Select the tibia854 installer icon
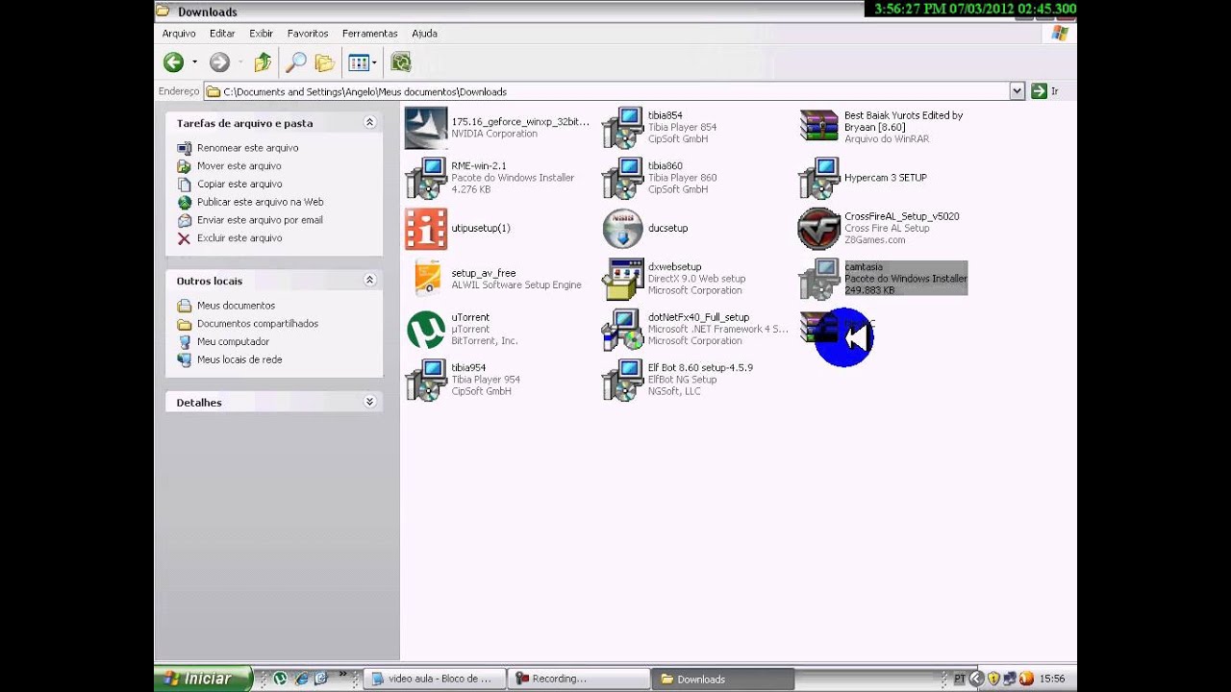Screen dimensions: 1231x692 [622, 128]
